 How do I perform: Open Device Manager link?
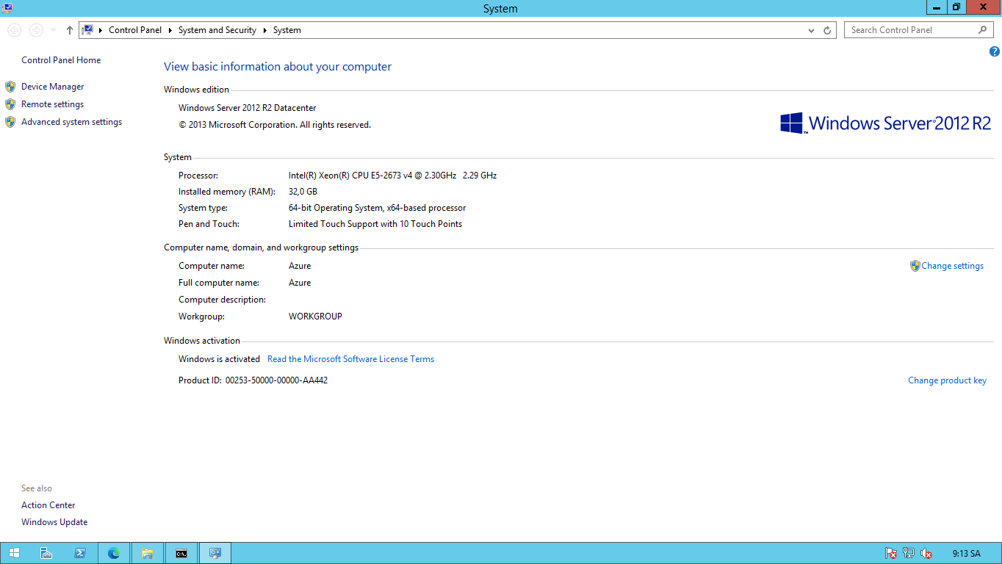(53, 87)
